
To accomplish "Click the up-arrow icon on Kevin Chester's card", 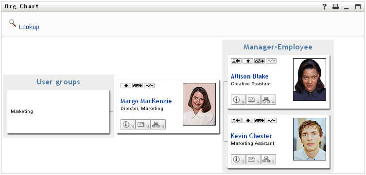I will tap(248, 121).
